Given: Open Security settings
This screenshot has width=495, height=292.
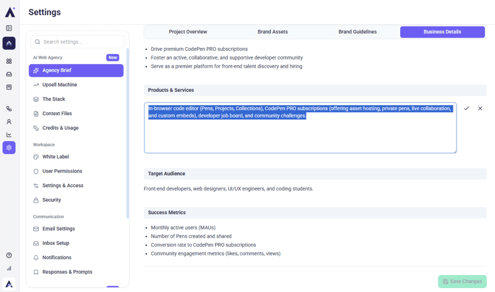Looking at the screenshot, I should (76, 200).
